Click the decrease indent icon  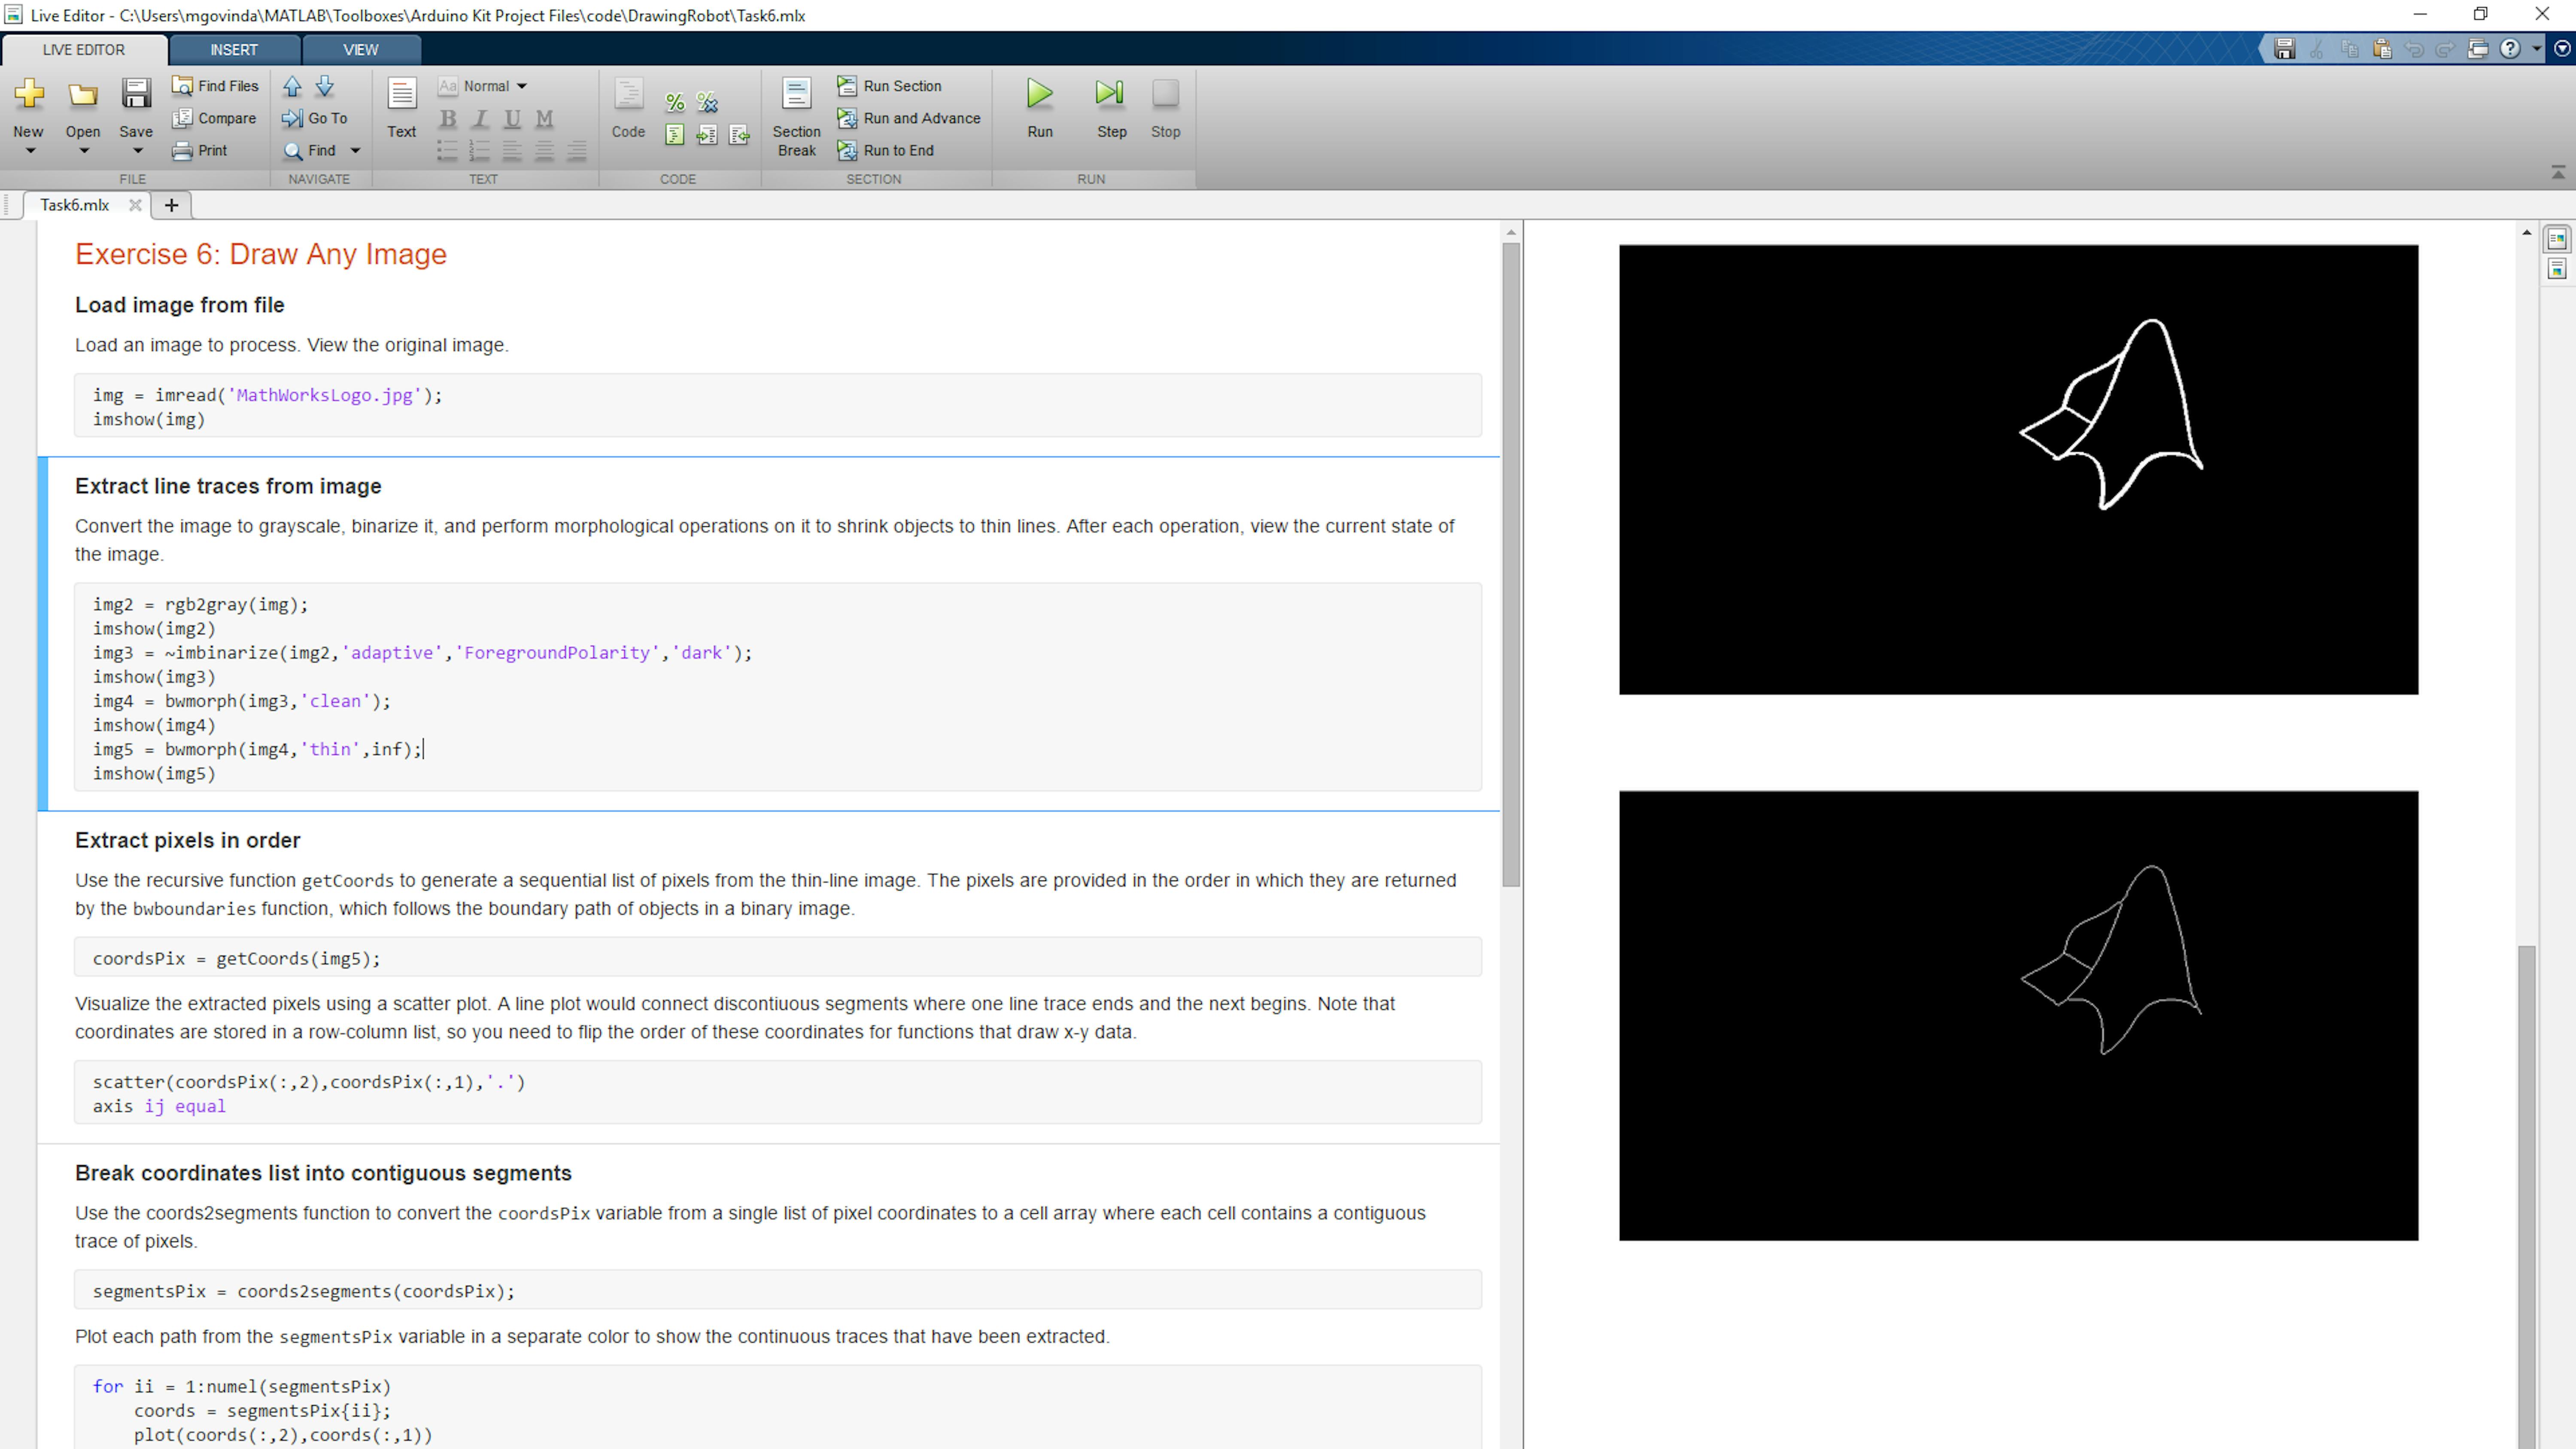tap(739, 135)
